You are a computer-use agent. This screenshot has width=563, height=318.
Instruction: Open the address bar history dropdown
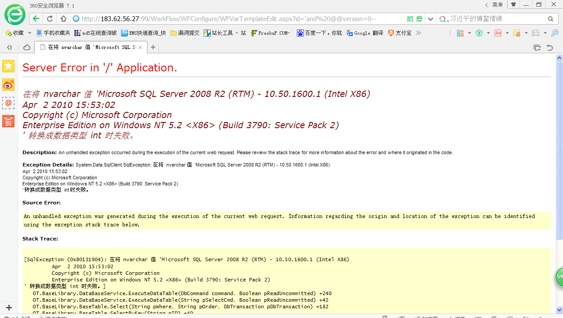(430, 19)
